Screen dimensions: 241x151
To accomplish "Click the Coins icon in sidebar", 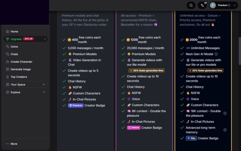I will pyautogui.click(x=8, y=47).
